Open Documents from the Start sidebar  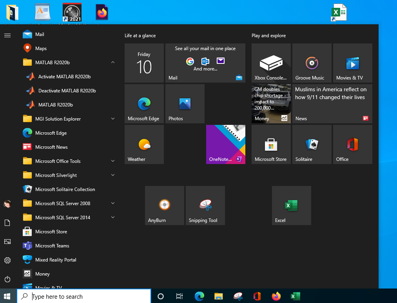[7, 223]
